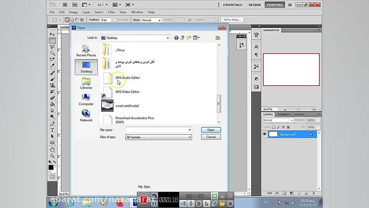This screenshot has width=369, height=208.
Task: Select the Path Selection tool
Action: coord(52,136)
